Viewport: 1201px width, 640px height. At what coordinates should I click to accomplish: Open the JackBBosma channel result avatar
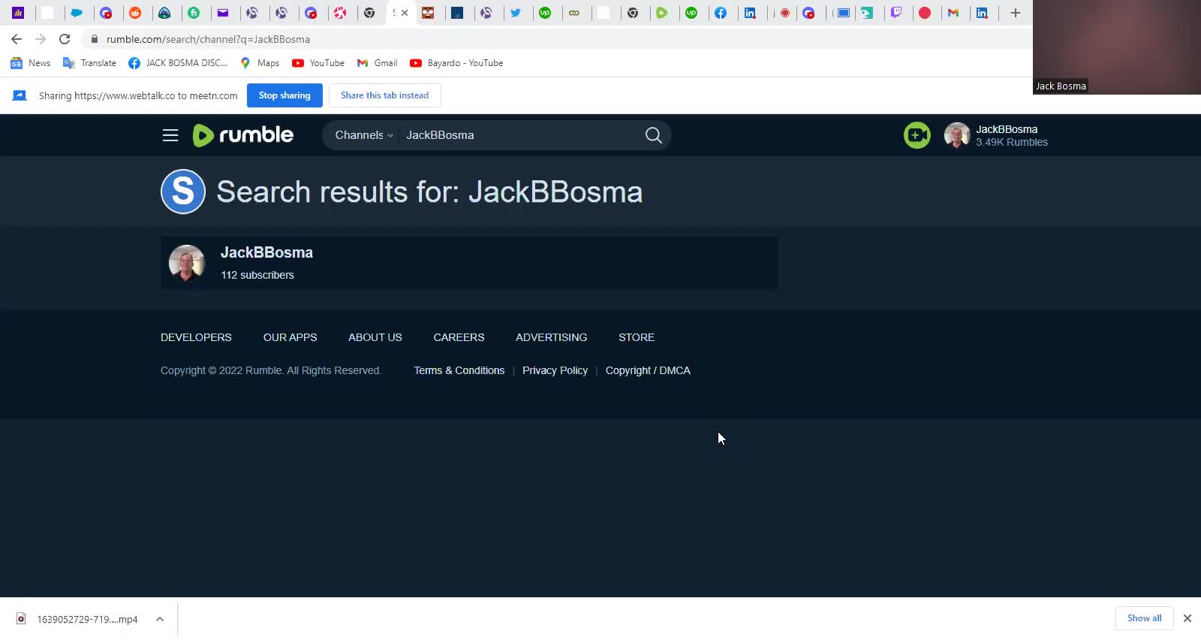tap(187, 263)
